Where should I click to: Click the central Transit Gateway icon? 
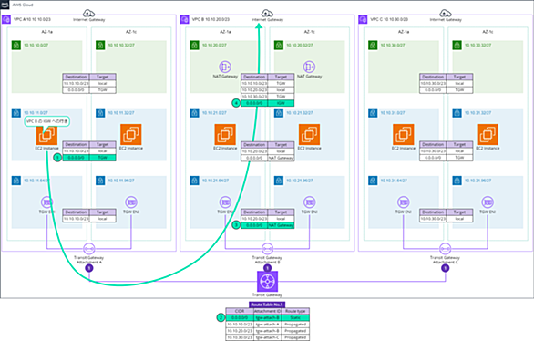(x=267, y=282)
